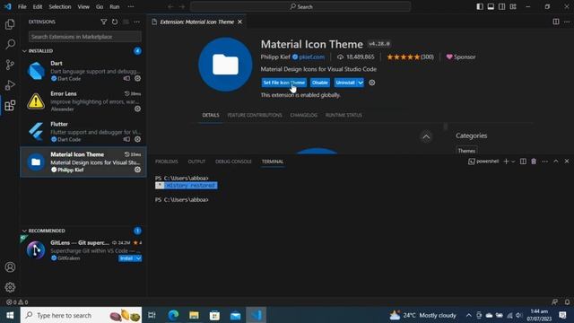This screenshot has width=574, height=323.
Task: Open the File menu
Action: (22, 6)
